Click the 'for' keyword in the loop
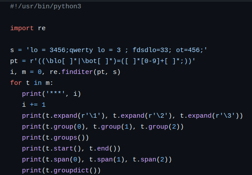 [x=16, y=83]
